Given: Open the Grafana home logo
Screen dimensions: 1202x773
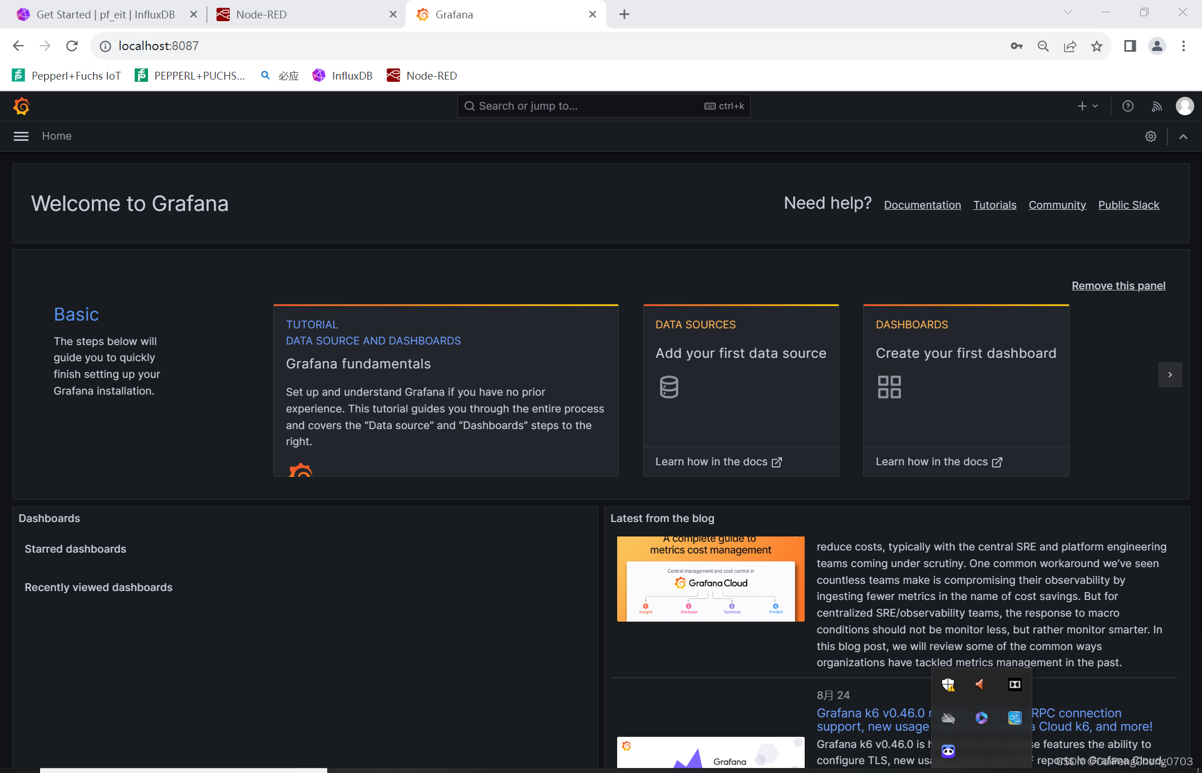Looking at the screenshot, I should pos(21,106).
